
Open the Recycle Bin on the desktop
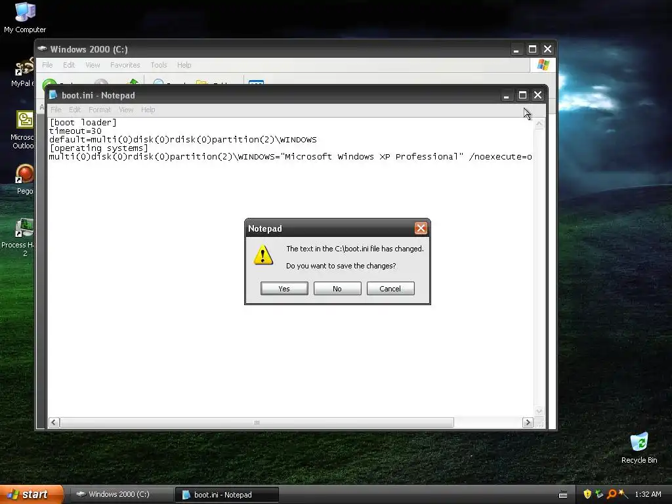639,448
